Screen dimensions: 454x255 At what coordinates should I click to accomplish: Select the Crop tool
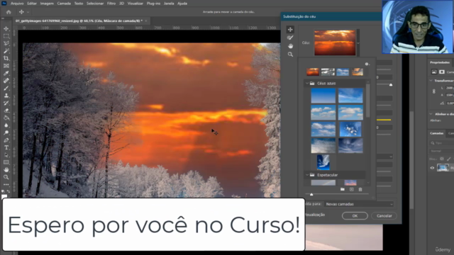click(6, 58)
